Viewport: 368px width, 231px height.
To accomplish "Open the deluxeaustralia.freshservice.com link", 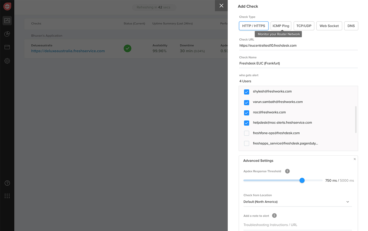I will coord(68,51).
